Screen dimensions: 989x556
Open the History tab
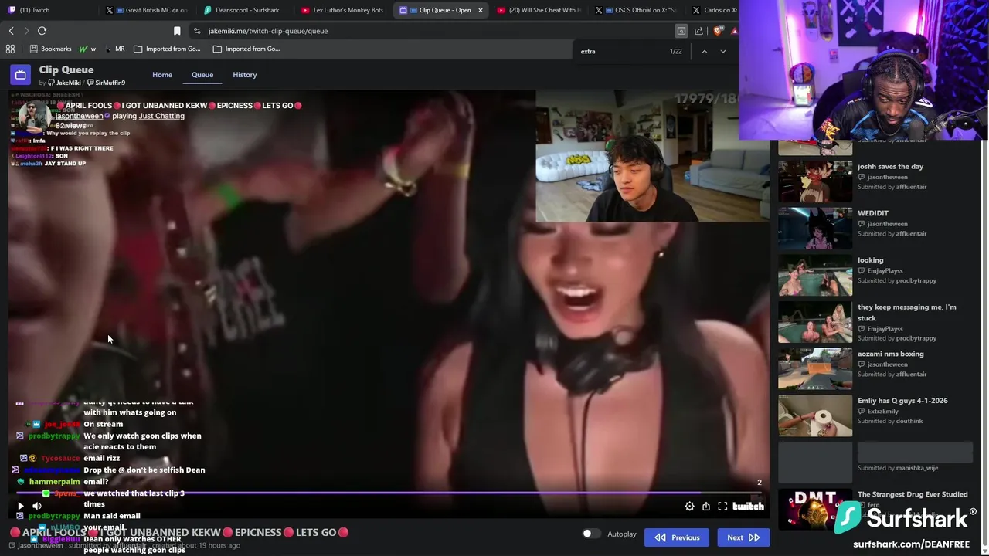(244, 75)
